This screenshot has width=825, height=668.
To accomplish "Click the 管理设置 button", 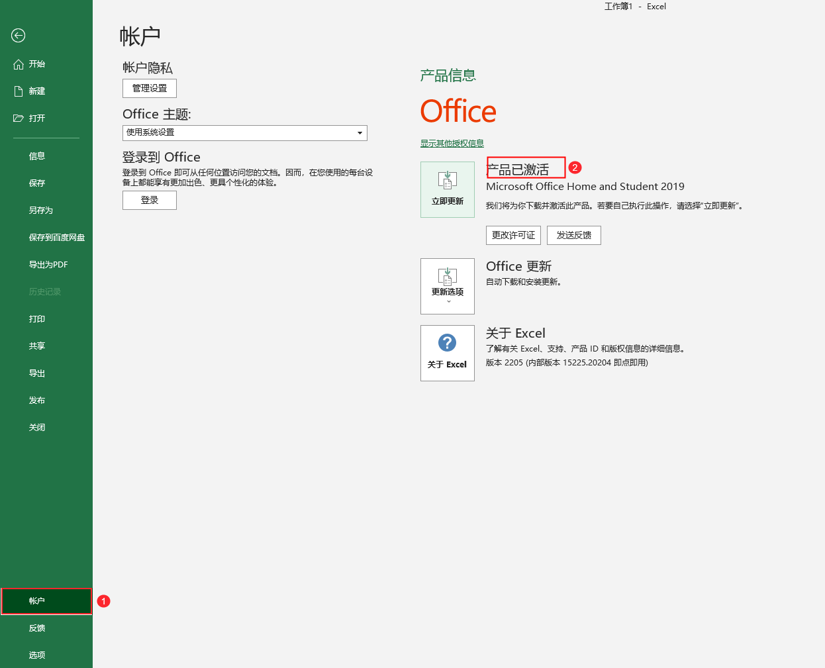I will point(150,89).
